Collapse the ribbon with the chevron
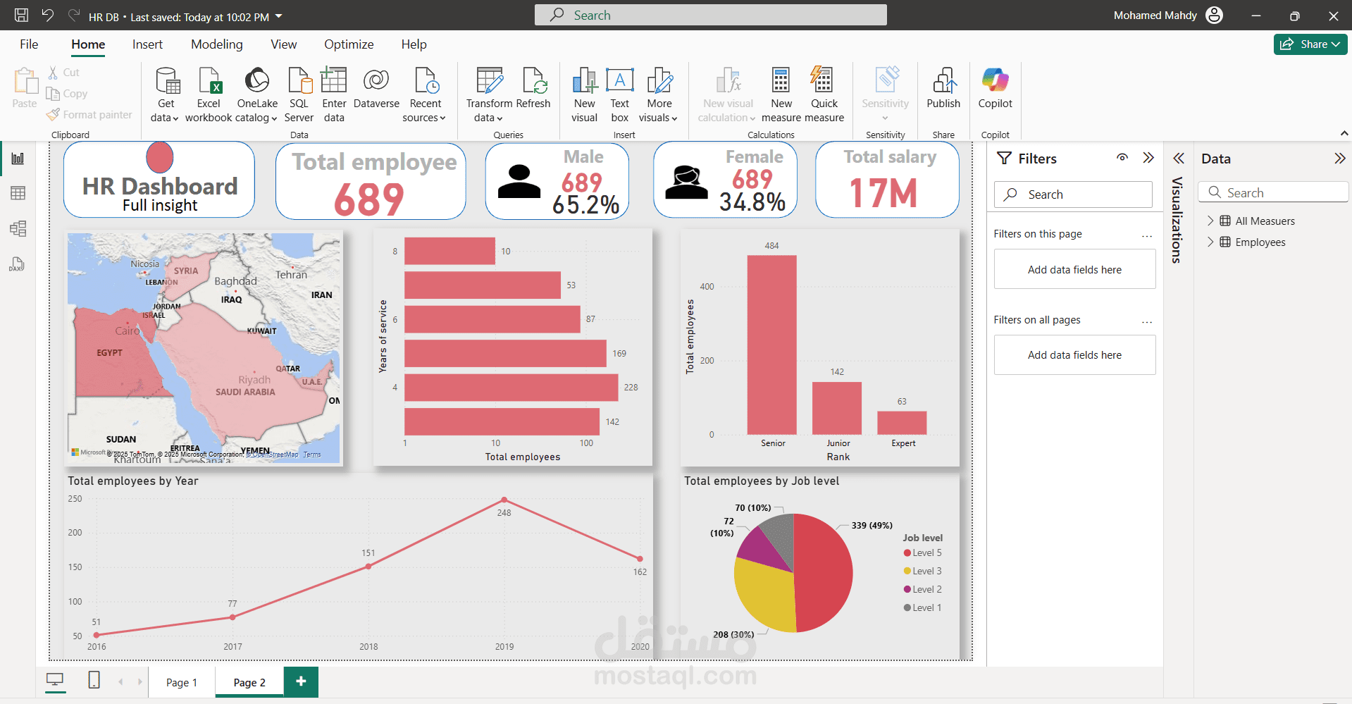This screenshot has height=704, width=1352. click(1344, 133)
